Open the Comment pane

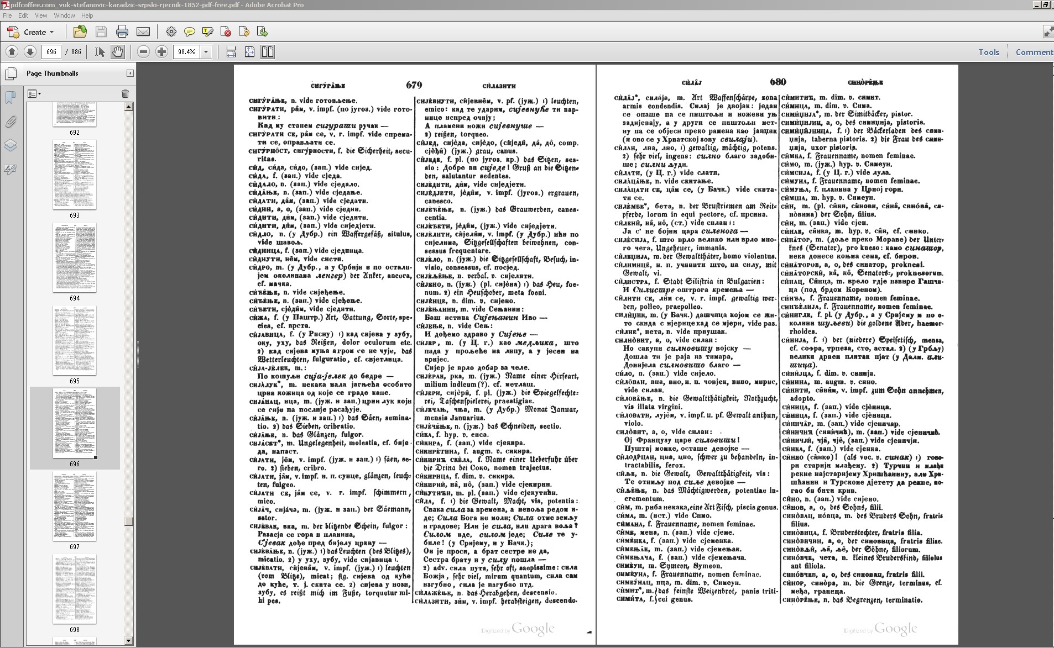pyautogui.click(x=1034, y=52)
